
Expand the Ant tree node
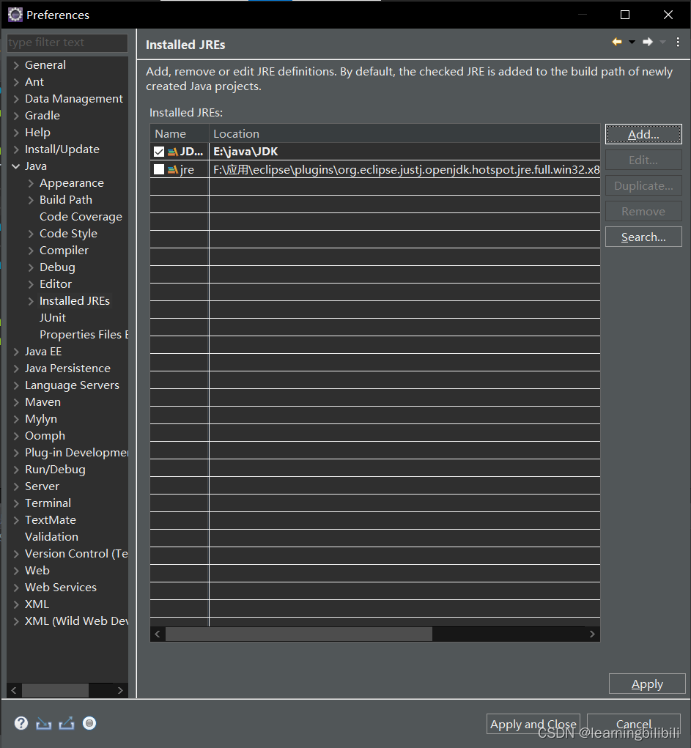(x=16, y=82)
